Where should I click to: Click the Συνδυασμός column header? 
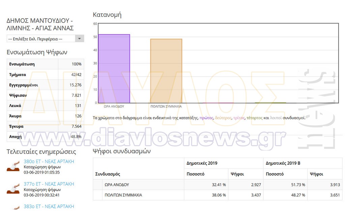click(x=108, y=174)
